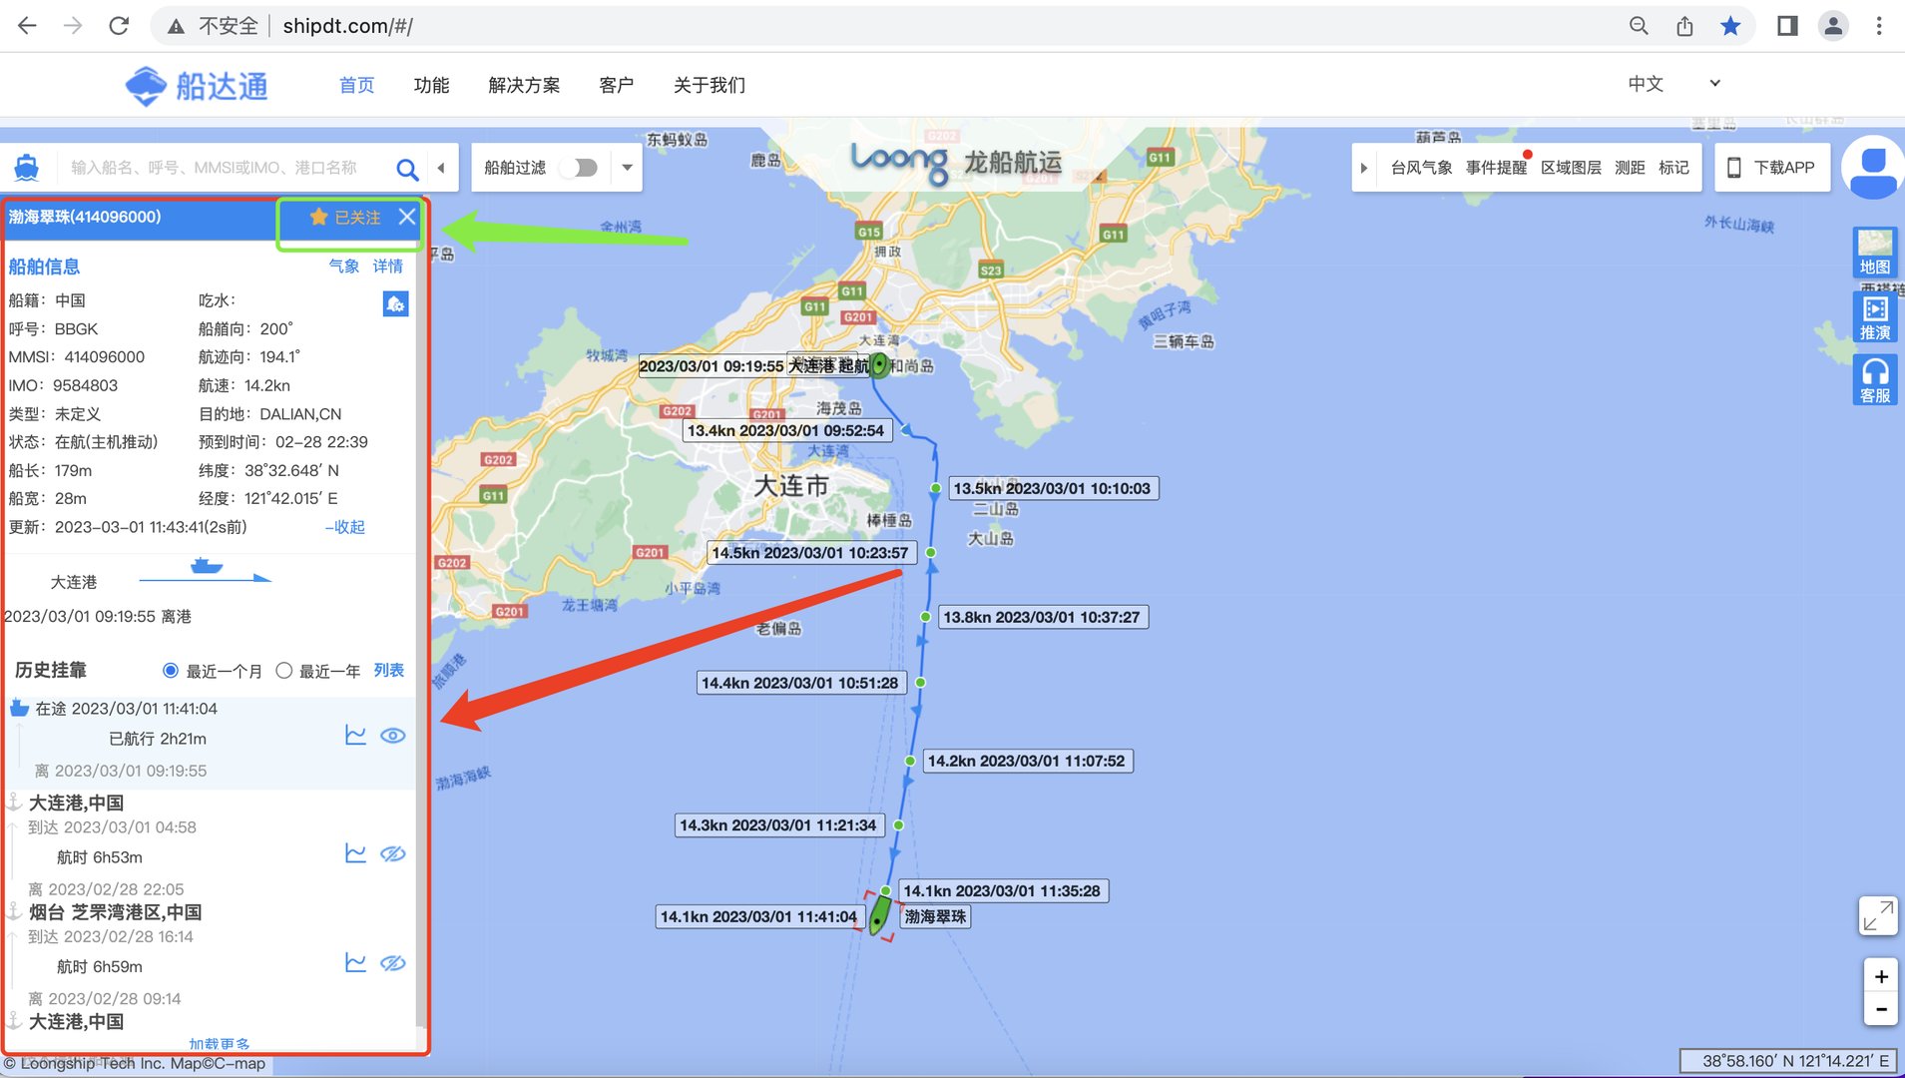
Task: Toggle the 船舶过滤 switch
Action: [579, 168]
